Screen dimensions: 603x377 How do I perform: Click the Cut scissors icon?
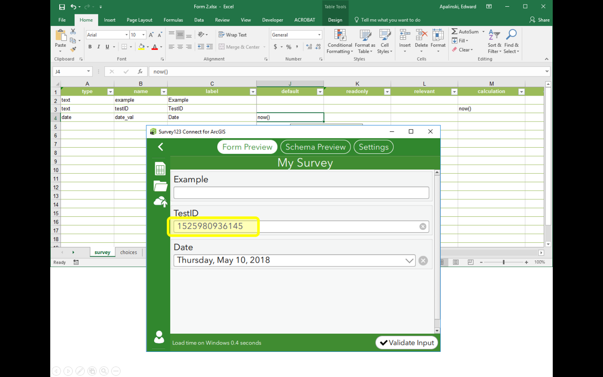point(73,32)
